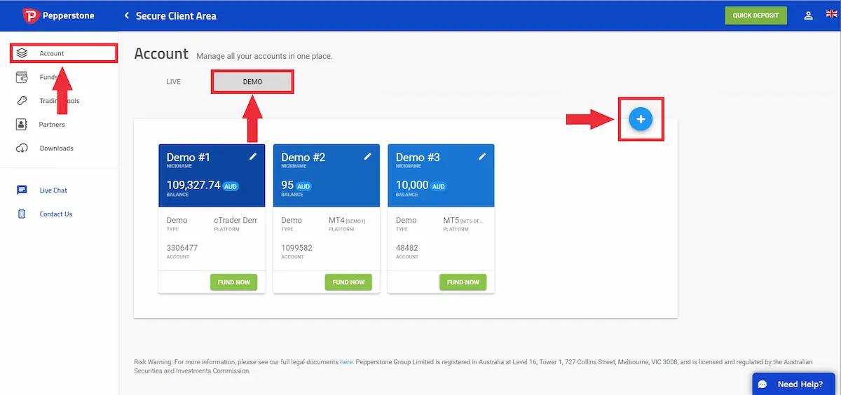841x395 pixels.
Task: Switch to the LIVE accounts tab
Action: click(x=174, y=82)
